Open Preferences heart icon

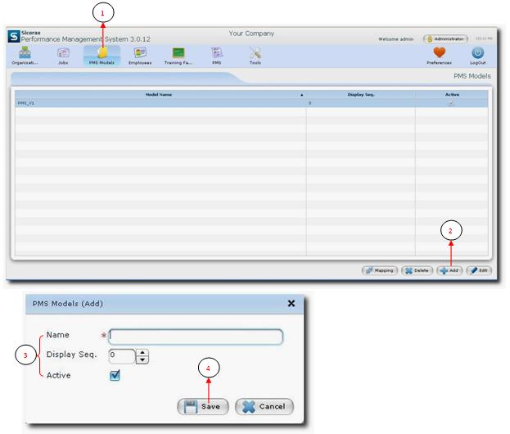[439, 54]
